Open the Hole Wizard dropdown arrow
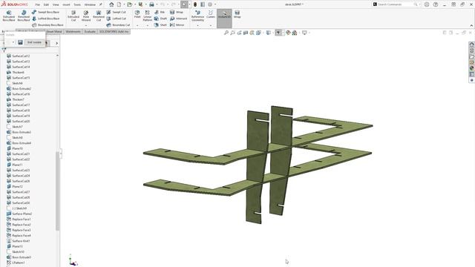The image size is (475, 267). [86, 25]
